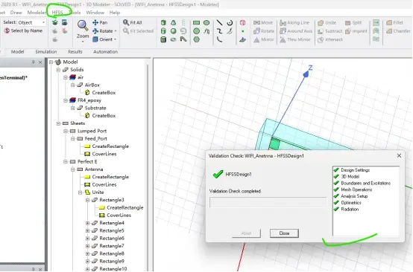413x272 pixels.
Task: Click the Close button in Validation Check
Action: (284, 233)
